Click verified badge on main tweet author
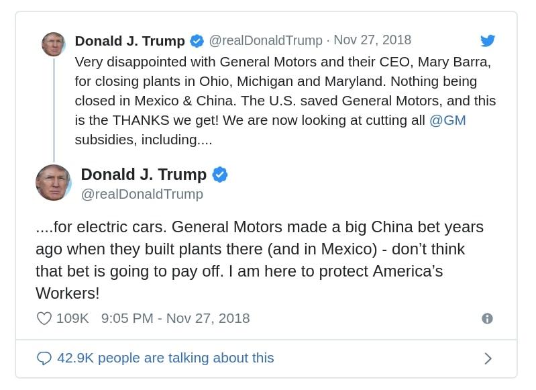Image resolution: width=536 pixels, height=390 pixels. coord(220,175)
